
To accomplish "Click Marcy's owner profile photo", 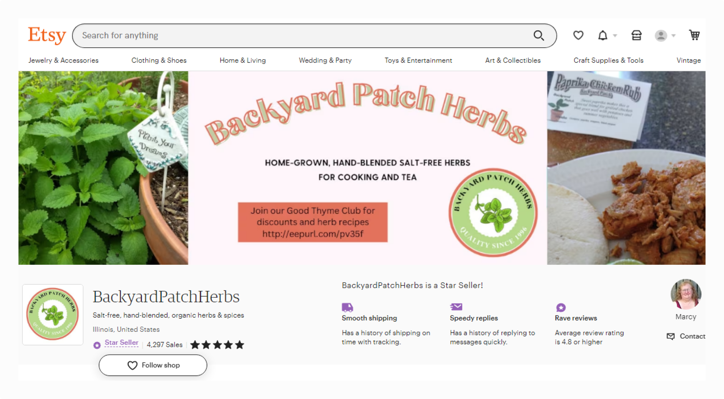I will [686, 294].
